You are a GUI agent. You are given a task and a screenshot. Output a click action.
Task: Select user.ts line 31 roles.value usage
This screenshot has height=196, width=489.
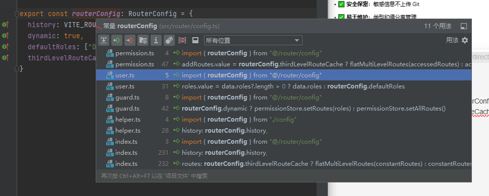coord(284,86)
